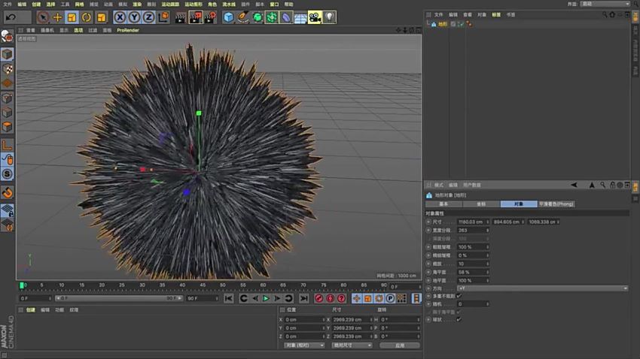Open 对象 (相对) coordinate mode dropdown
Screen dimensions: 640x359
304,345
